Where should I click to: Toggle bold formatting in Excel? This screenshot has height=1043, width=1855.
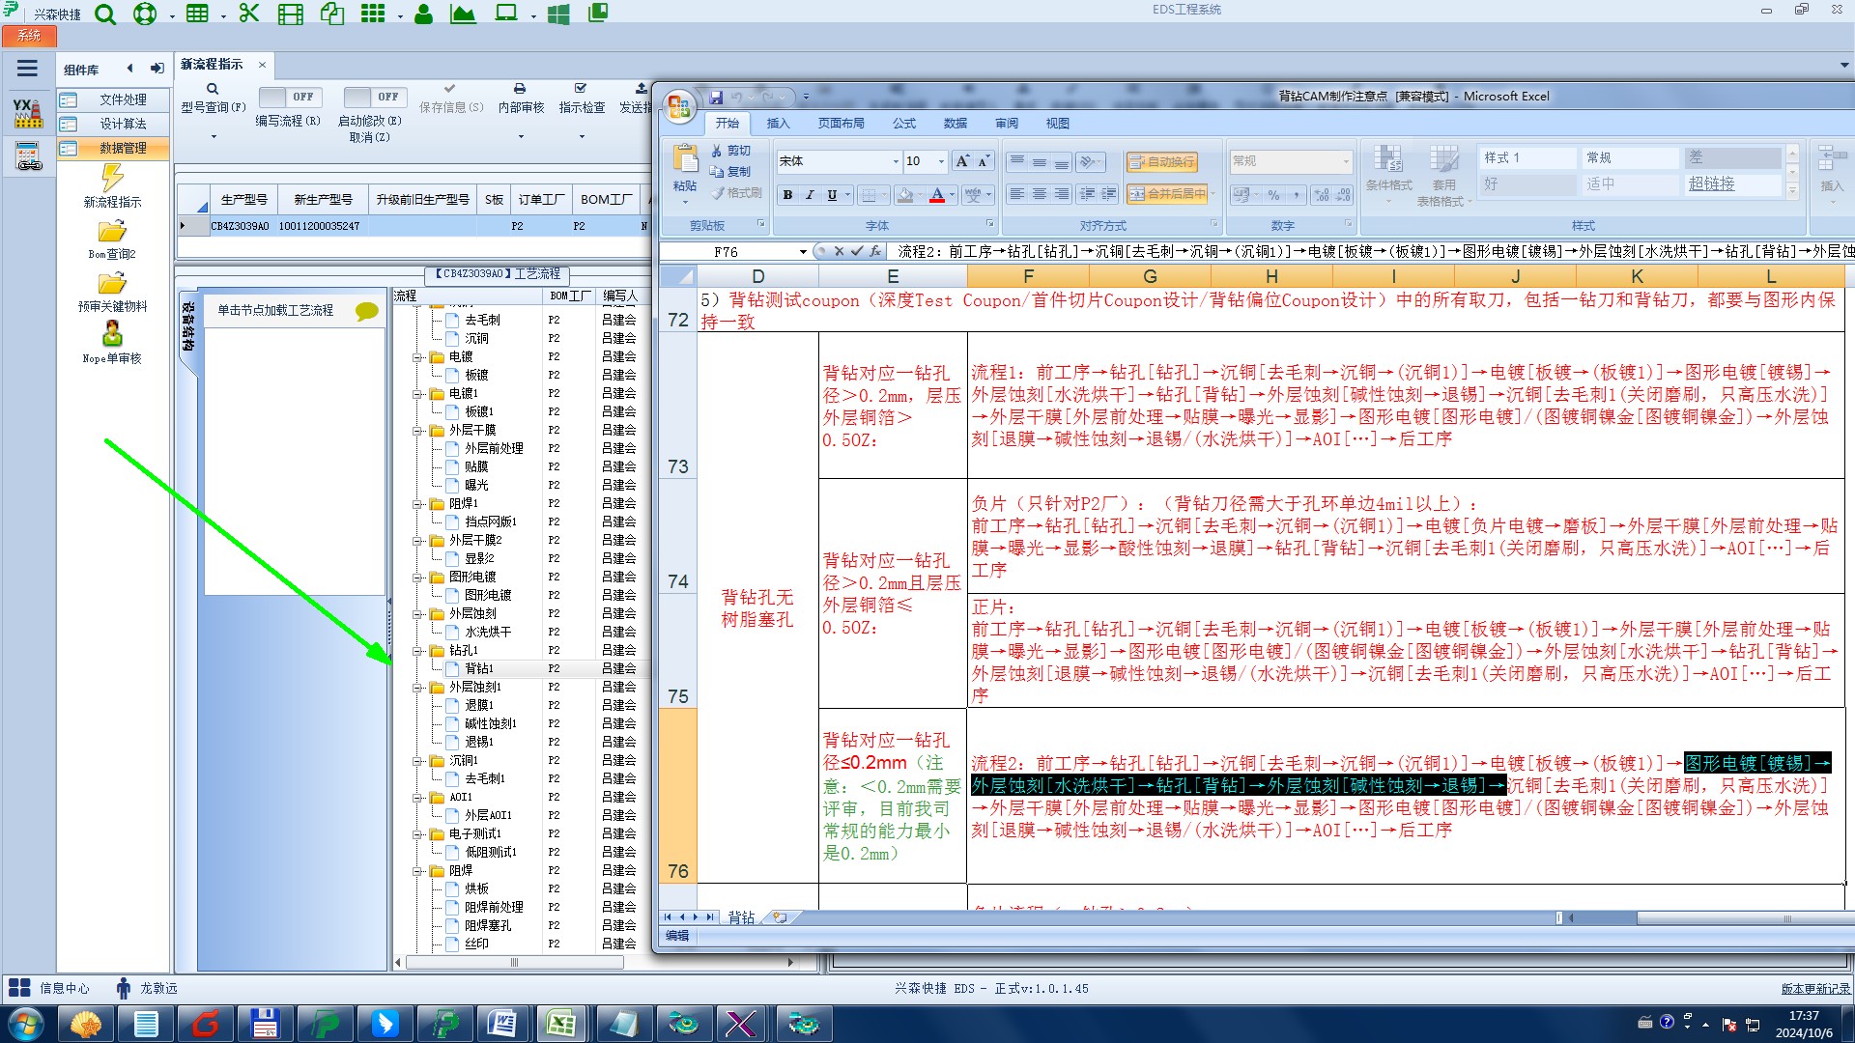point(788,195)
